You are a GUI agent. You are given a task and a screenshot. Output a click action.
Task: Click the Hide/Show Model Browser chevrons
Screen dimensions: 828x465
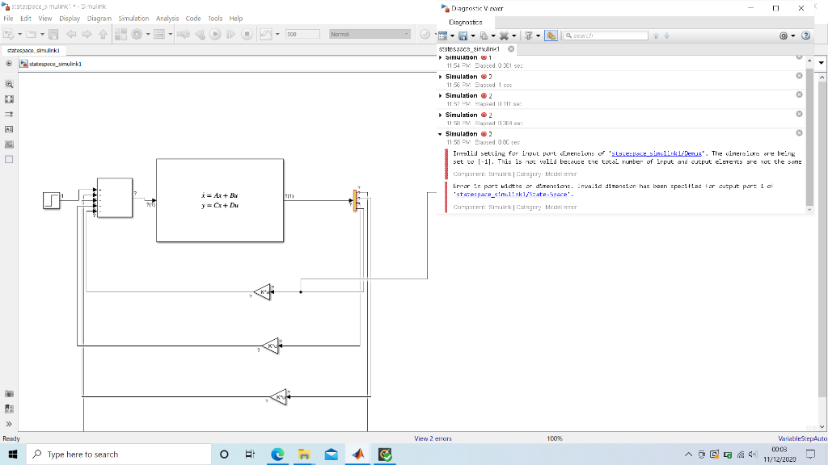pyautogui.click(x=9, y=424)
